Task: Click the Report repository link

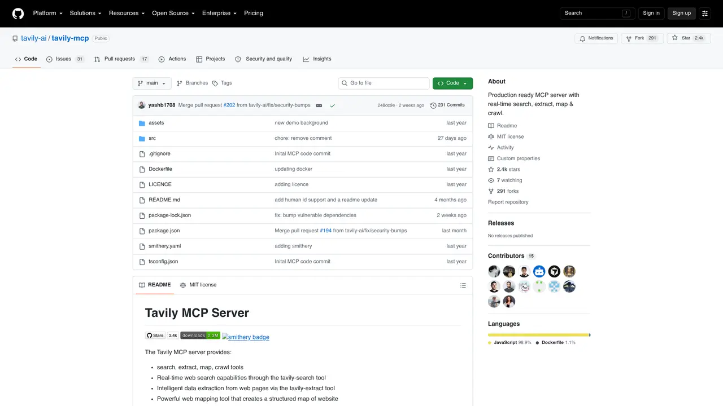Action: (508, 202)
